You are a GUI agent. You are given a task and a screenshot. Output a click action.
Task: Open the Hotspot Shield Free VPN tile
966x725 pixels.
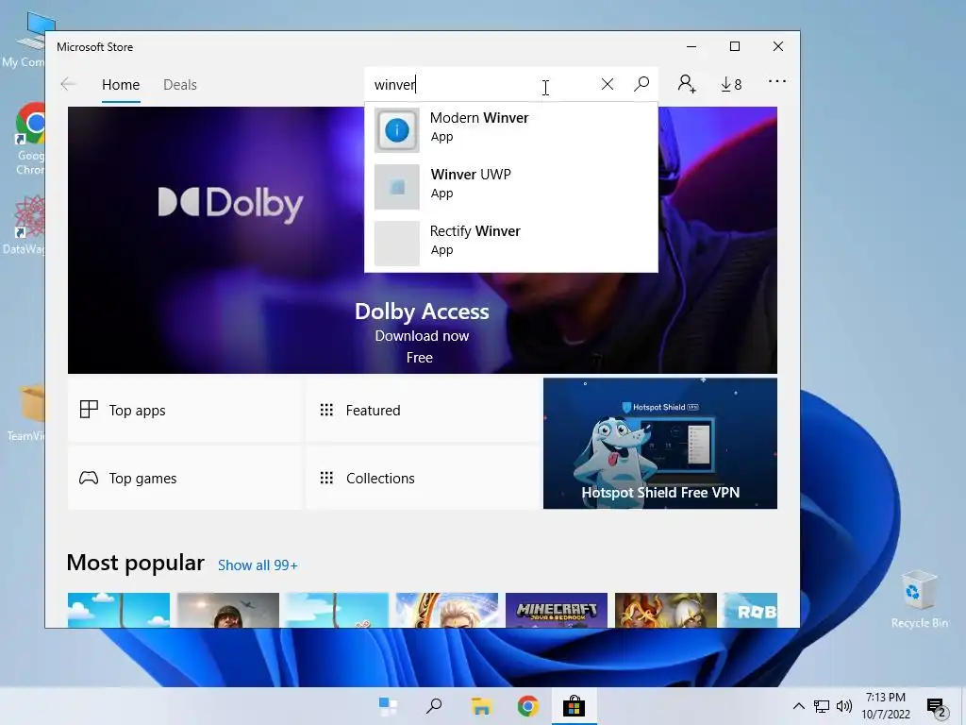659,444
